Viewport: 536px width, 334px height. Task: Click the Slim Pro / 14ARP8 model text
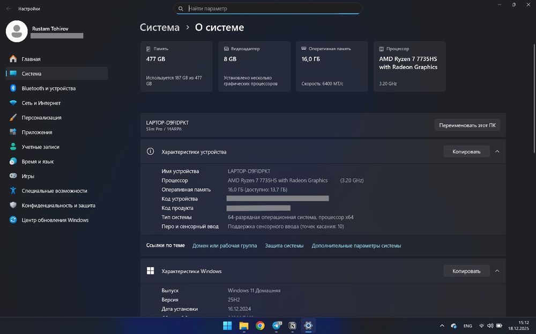point(163,129)
